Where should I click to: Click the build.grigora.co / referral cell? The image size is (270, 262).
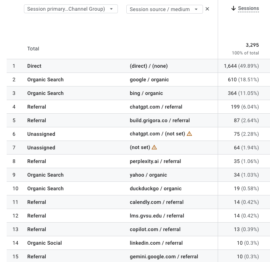tap(159, 120)
